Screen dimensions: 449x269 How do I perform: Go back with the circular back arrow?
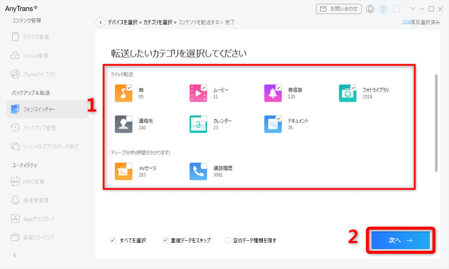(x=100, y=22)
